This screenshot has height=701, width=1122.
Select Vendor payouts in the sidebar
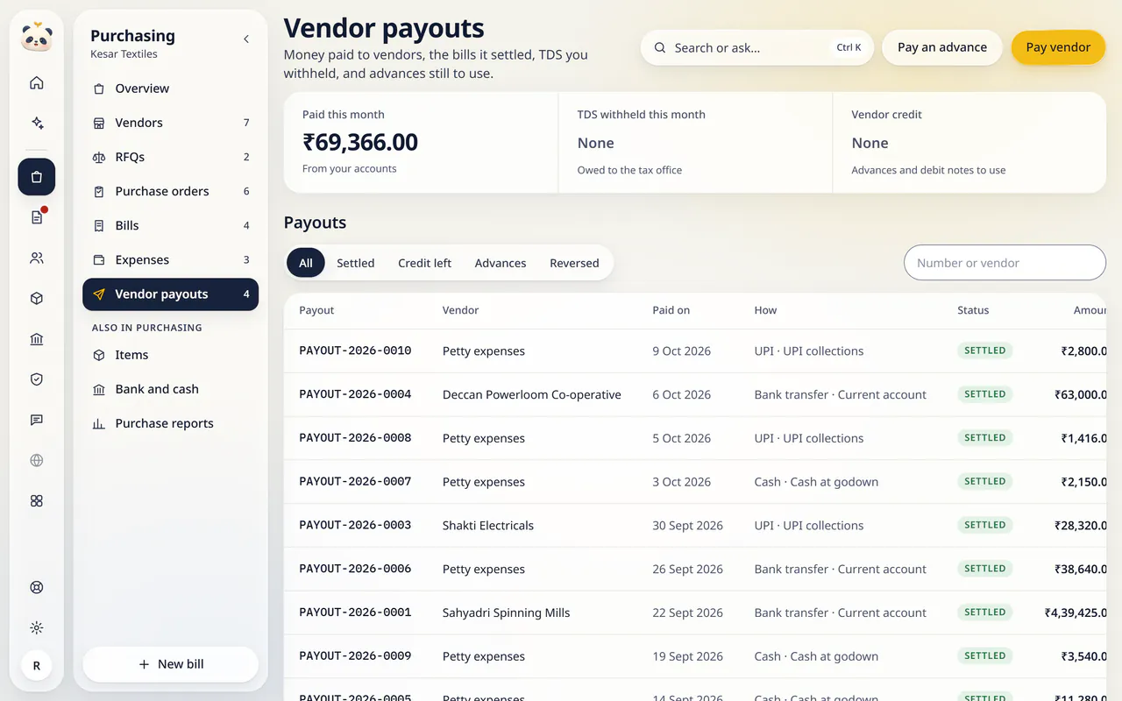pyautogui.click(x=170, y=294)
